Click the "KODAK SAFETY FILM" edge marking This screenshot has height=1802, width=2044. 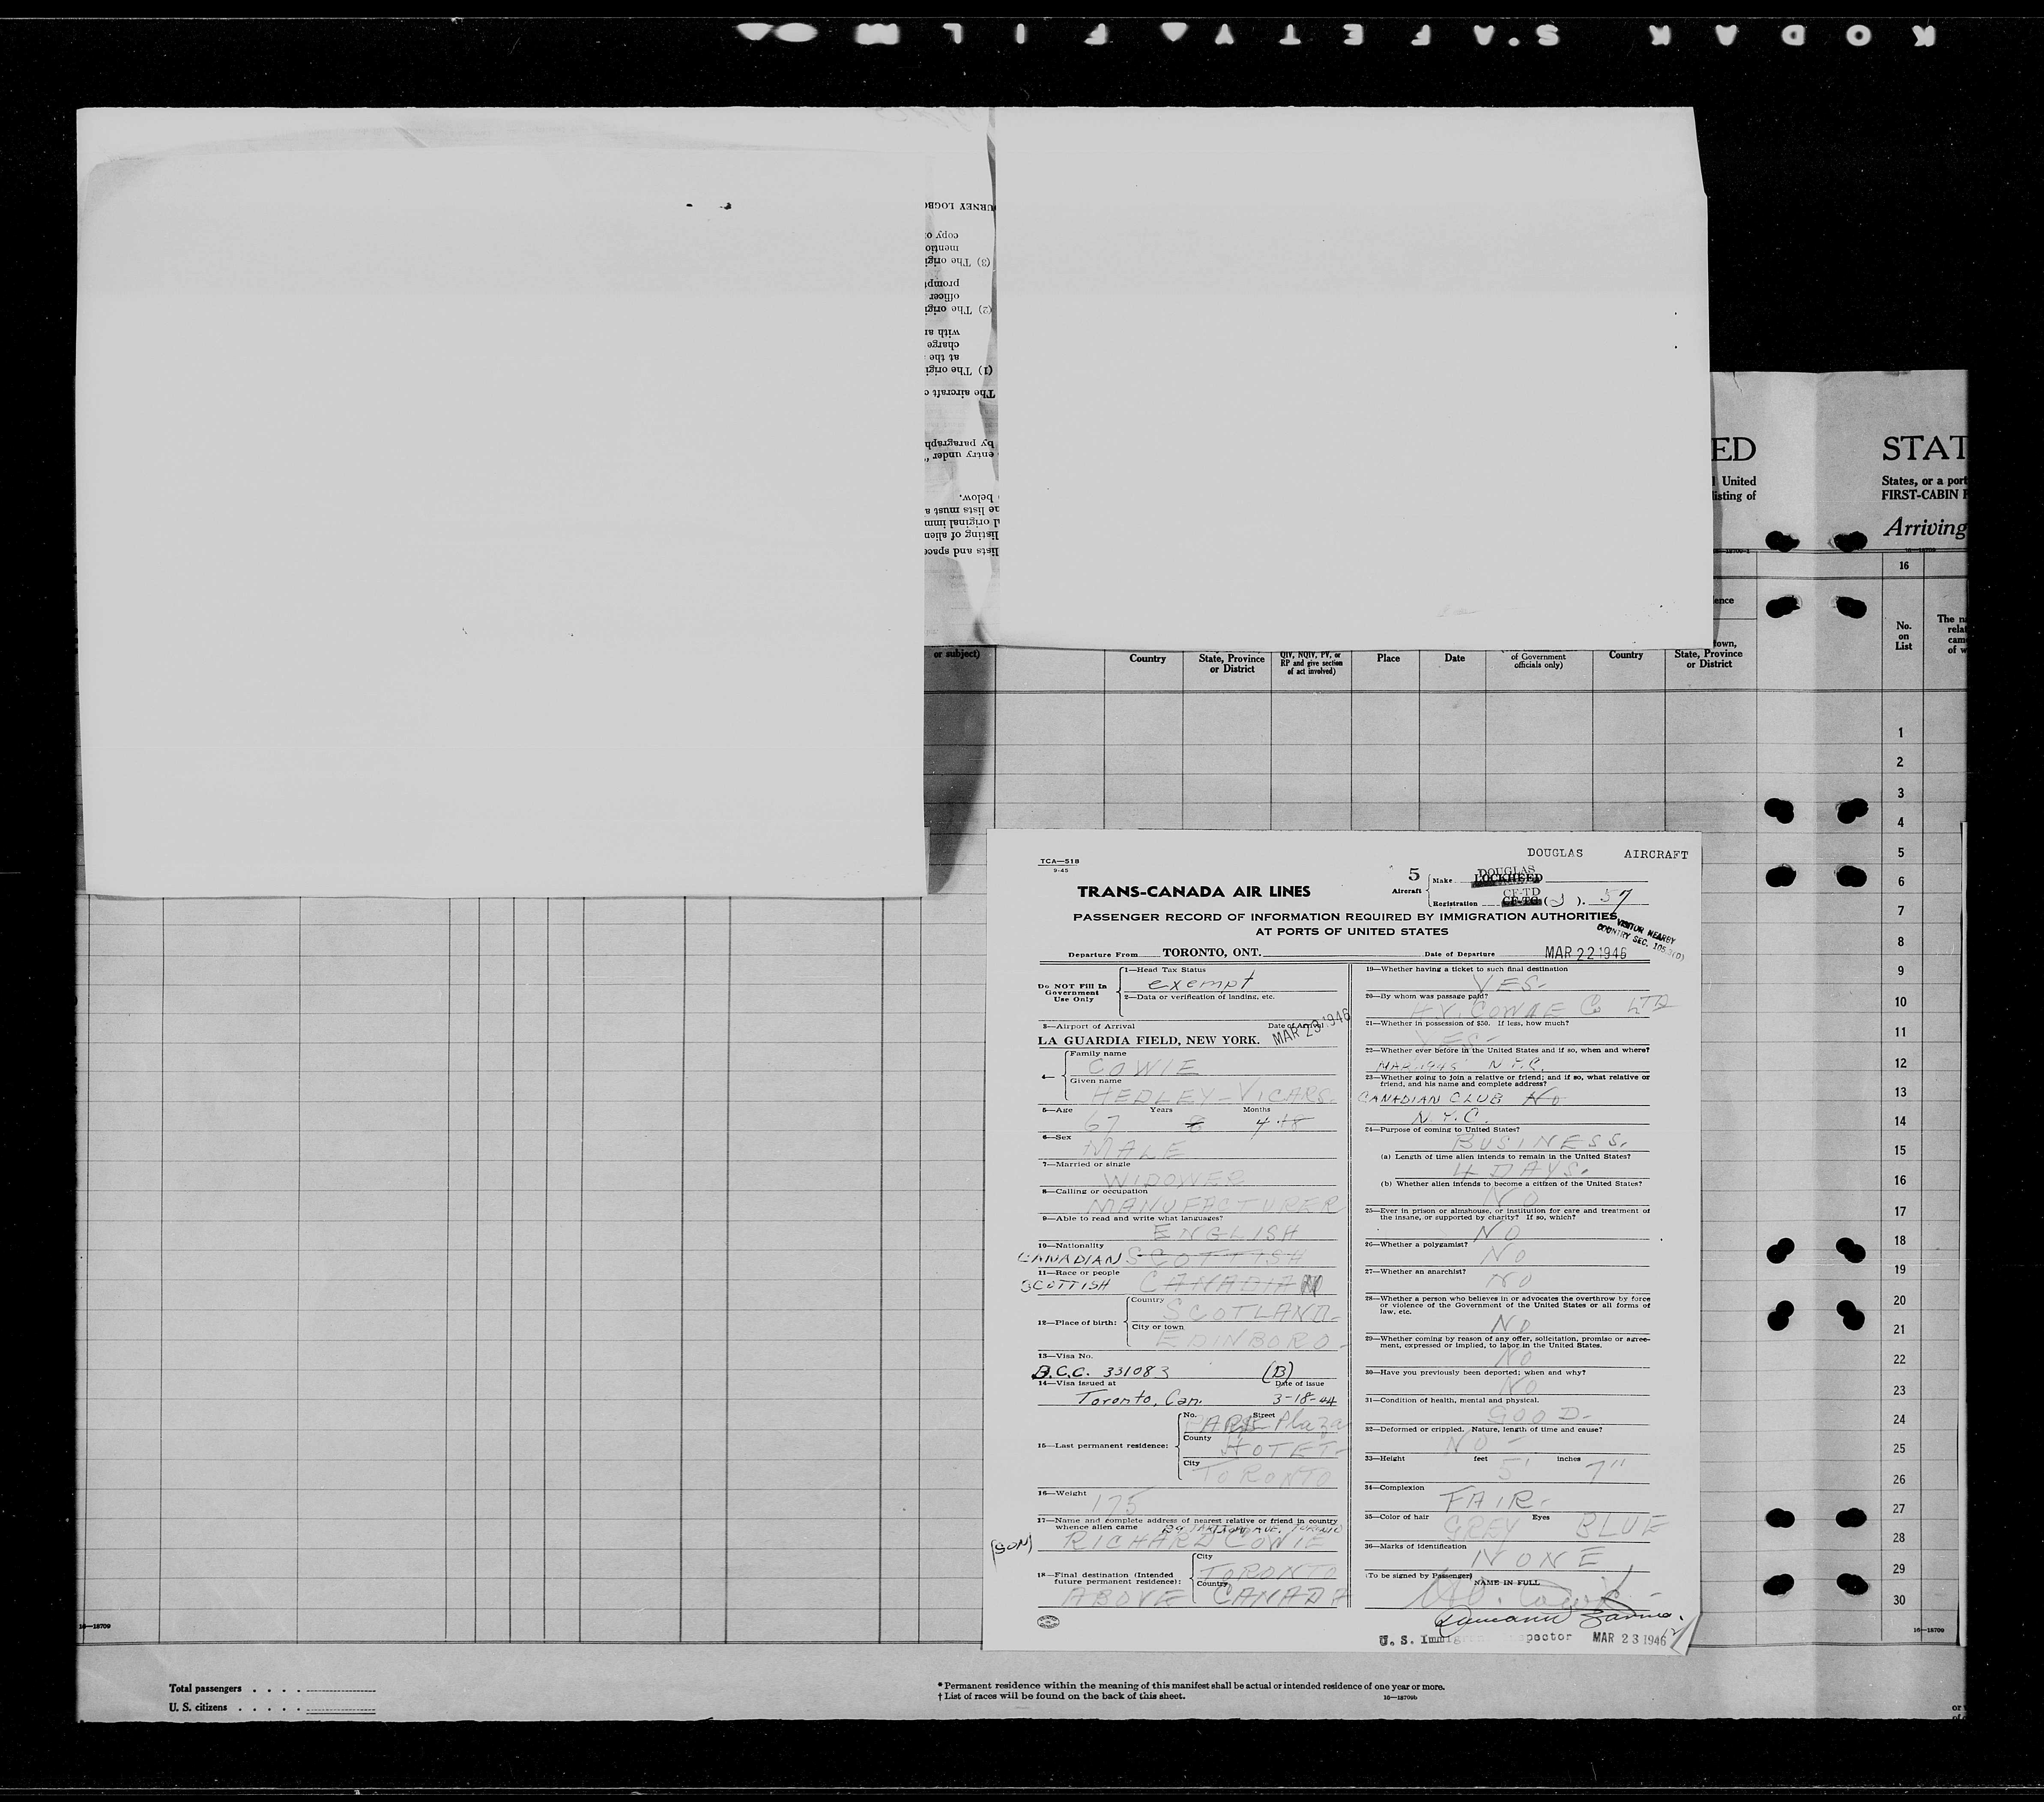(x=1336, y=36)
